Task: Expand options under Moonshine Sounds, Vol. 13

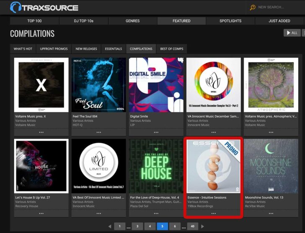Action: [x=271, y=213]
